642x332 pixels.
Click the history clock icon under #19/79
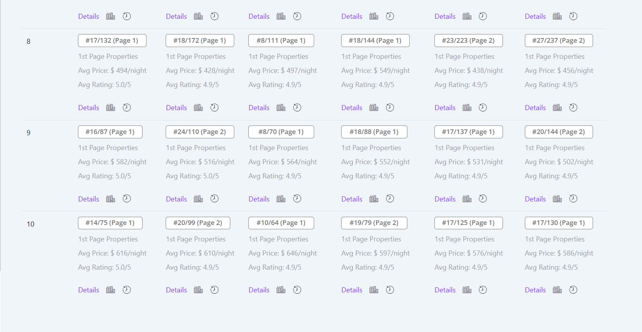tap(390, 290)
